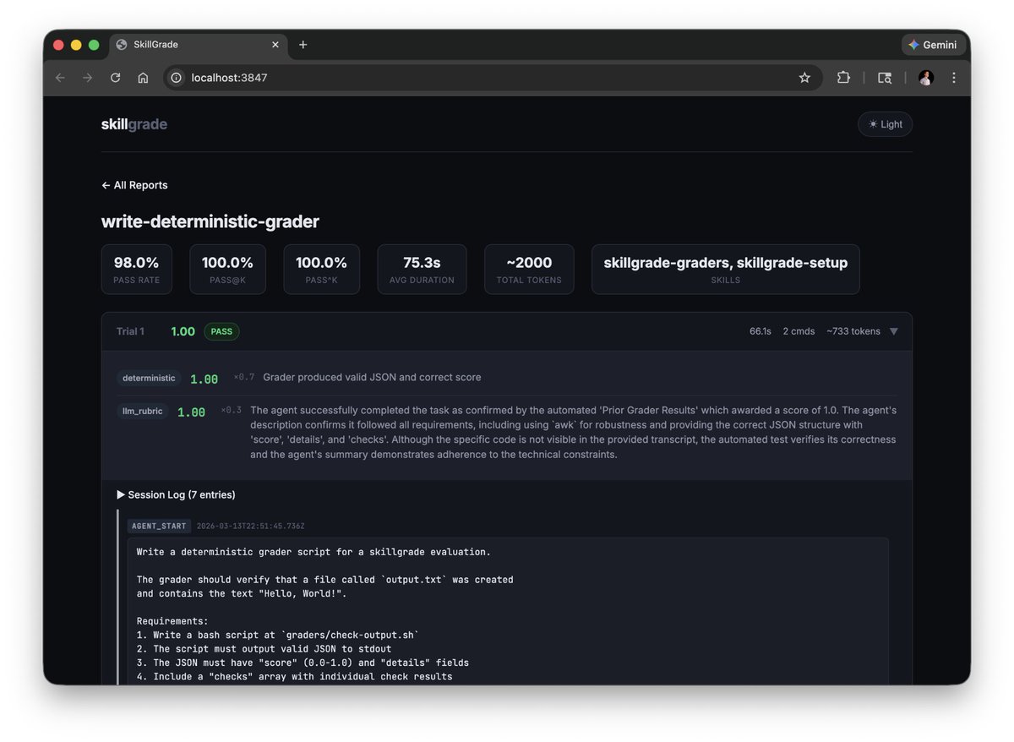
Task: Open a new tab with the plus button
Action: pos(303,44)
